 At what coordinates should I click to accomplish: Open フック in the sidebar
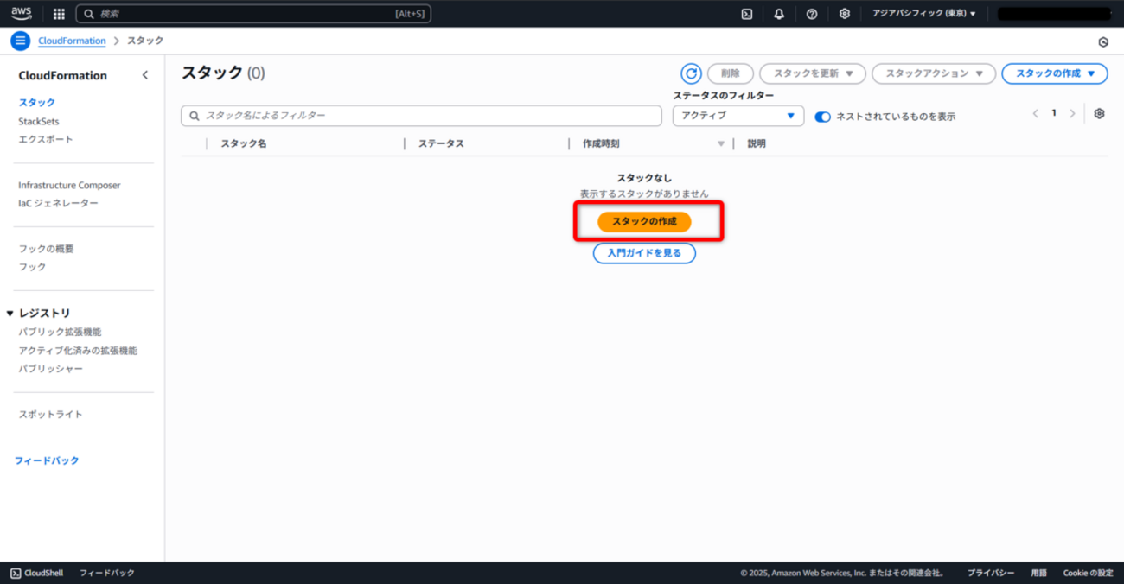pos(32,267)
